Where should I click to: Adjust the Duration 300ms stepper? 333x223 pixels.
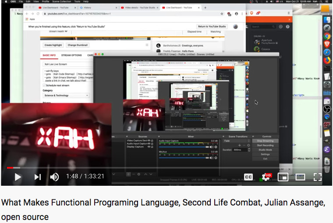click(x=249, y=150)
